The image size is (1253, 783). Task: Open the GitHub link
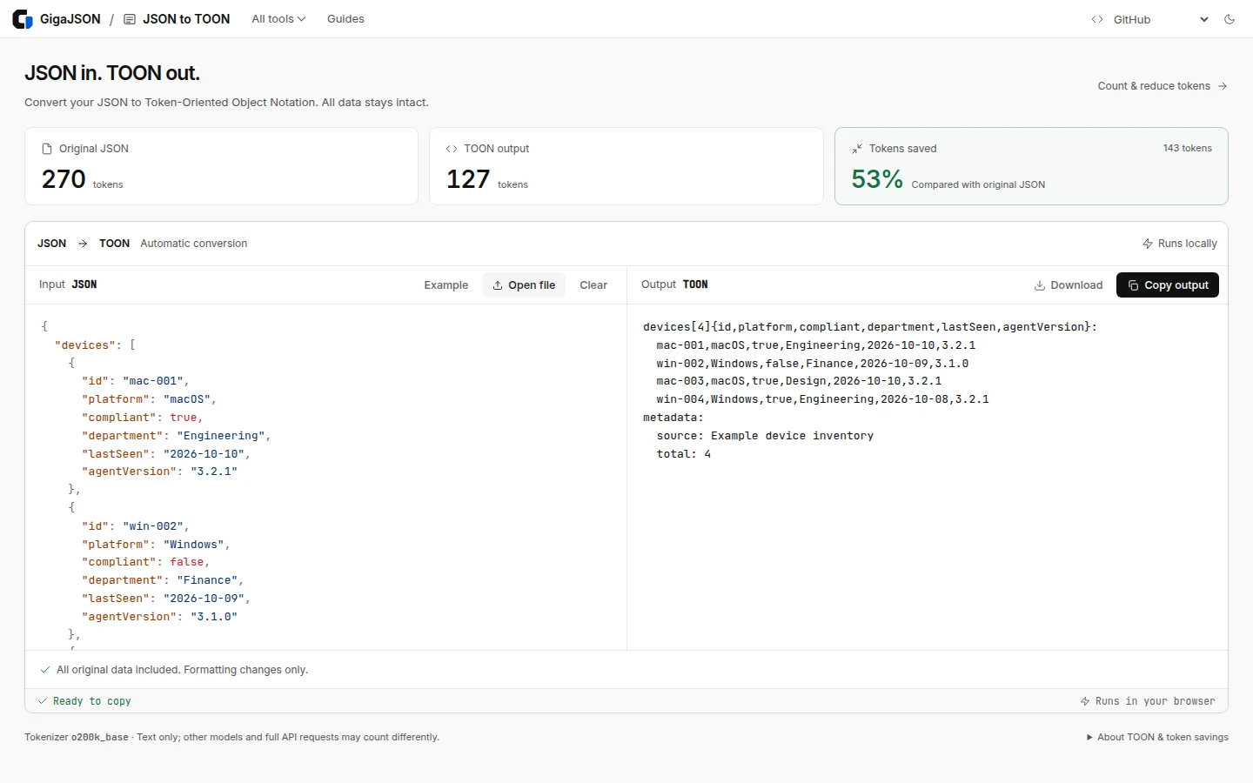(x=1132, y=19)
